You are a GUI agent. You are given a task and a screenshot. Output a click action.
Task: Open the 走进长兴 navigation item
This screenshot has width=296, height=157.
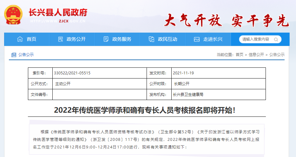click(213, 39)
